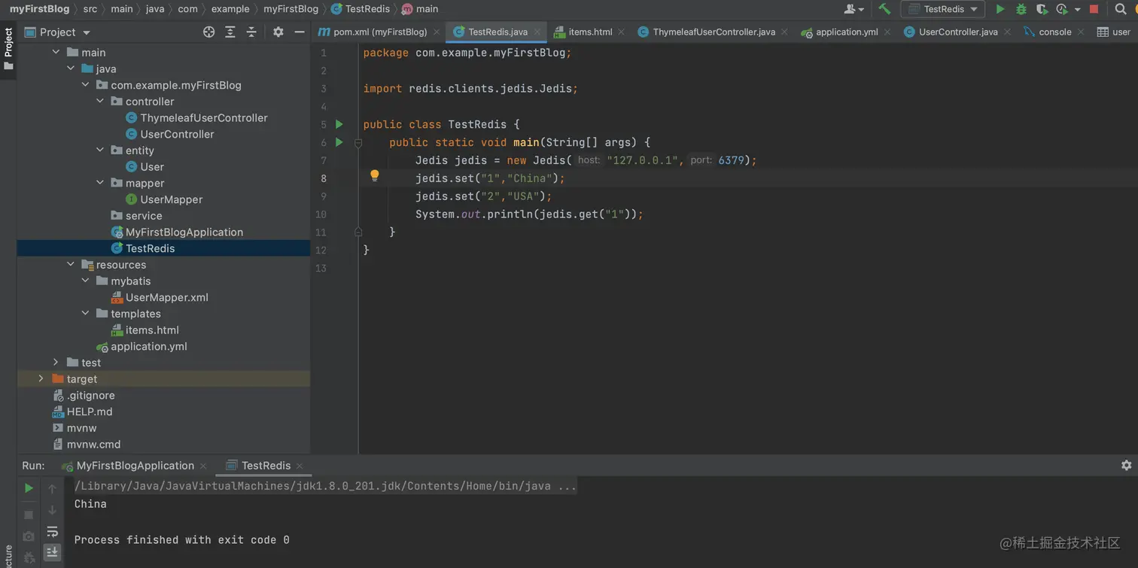1138x568 pixels.
Task: Collapse the templates folder
Action: pyautogui.click(x=86, y=314)
